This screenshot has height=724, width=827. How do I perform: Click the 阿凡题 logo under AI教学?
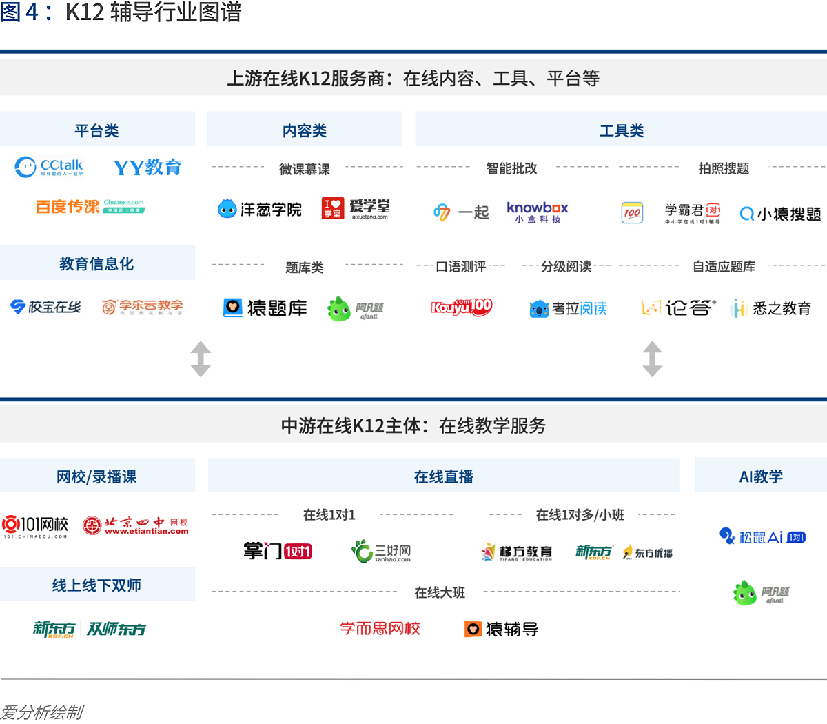[x=762, y=593]
